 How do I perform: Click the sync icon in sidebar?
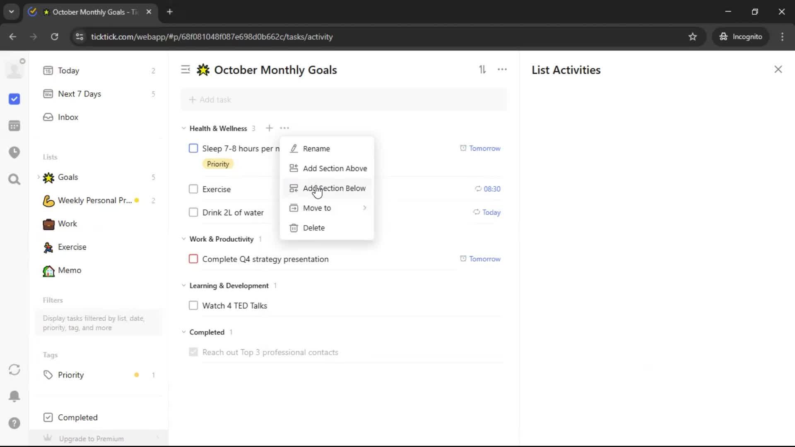coord(14,370)
